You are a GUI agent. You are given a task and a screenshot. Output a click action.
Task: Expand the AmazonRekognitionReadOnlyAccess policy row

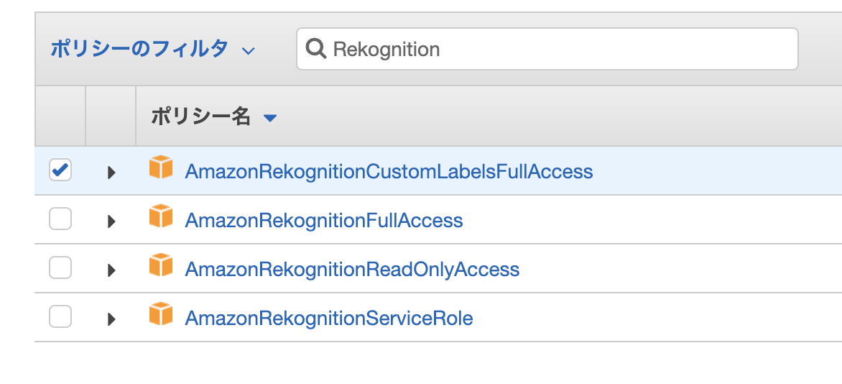(111, 270)
